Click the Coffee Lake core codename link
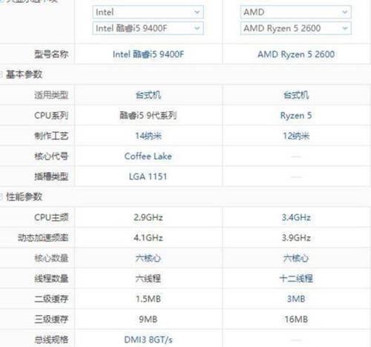This screenshot has width=371, height=347. pyautogui.click(x=148, y=156)
